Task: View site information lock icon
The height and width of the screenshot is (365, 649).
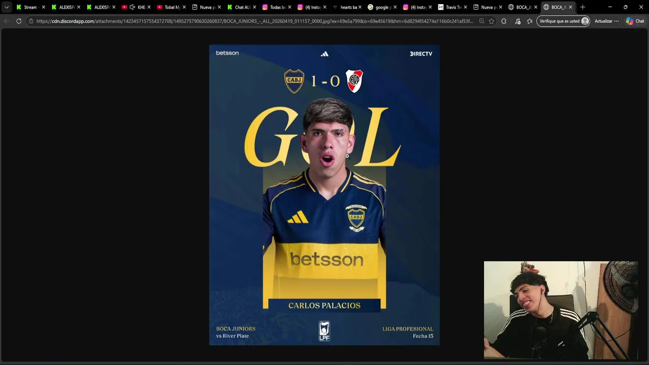Action: 31,21
